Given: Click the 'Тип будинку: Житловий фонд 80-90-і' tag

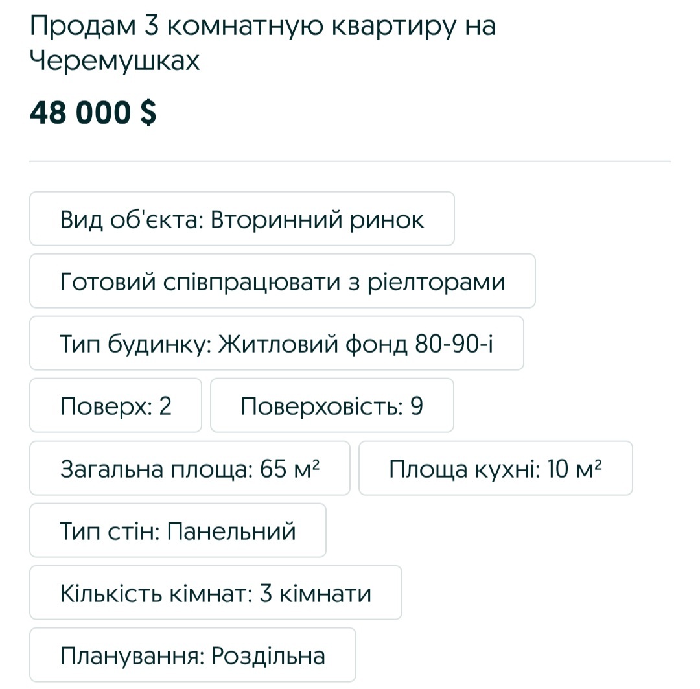Looking at the screenshot, I should pyautogui.click(x=275, y=343).
